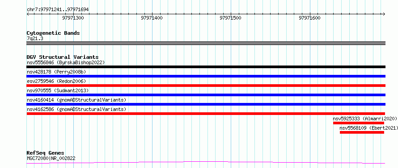This screenshot has height=168, width=398.
Task: Click the chr7:97971241..97971694 coordinate label
Action: (58, 10)
